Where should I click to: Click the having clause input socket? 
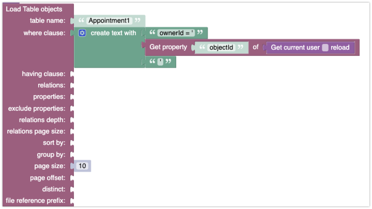[x=72, y=74]
